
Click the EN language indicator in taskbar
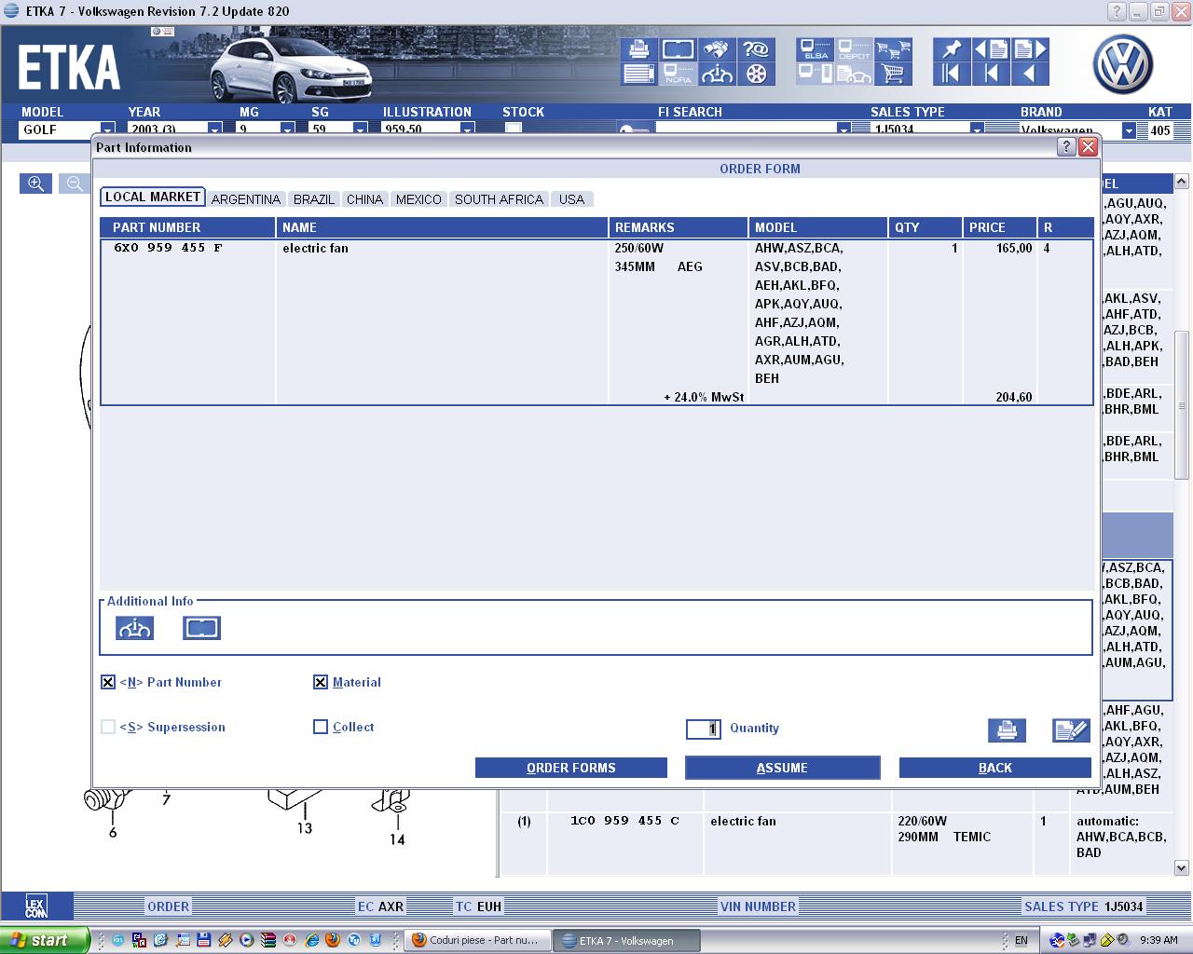[x=1022, y=941]
